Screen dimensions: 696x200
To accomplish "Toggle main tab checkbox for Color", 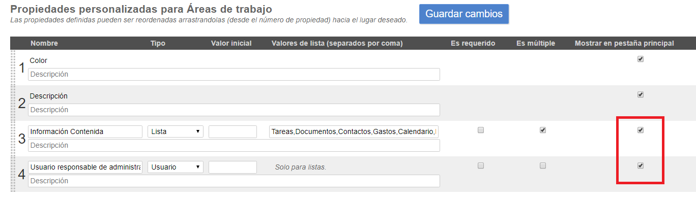I will tap(641, 59).
